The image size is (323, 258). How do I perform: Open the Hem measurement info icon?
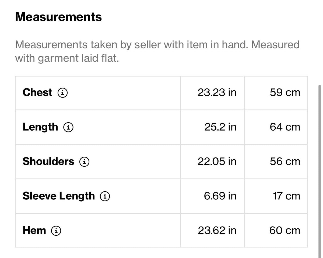[x=56, y=231]
